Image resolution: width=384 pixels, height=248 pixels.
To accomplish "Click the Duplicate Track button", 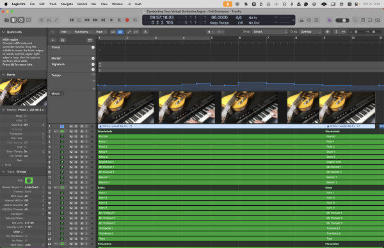I will (63, 40).
